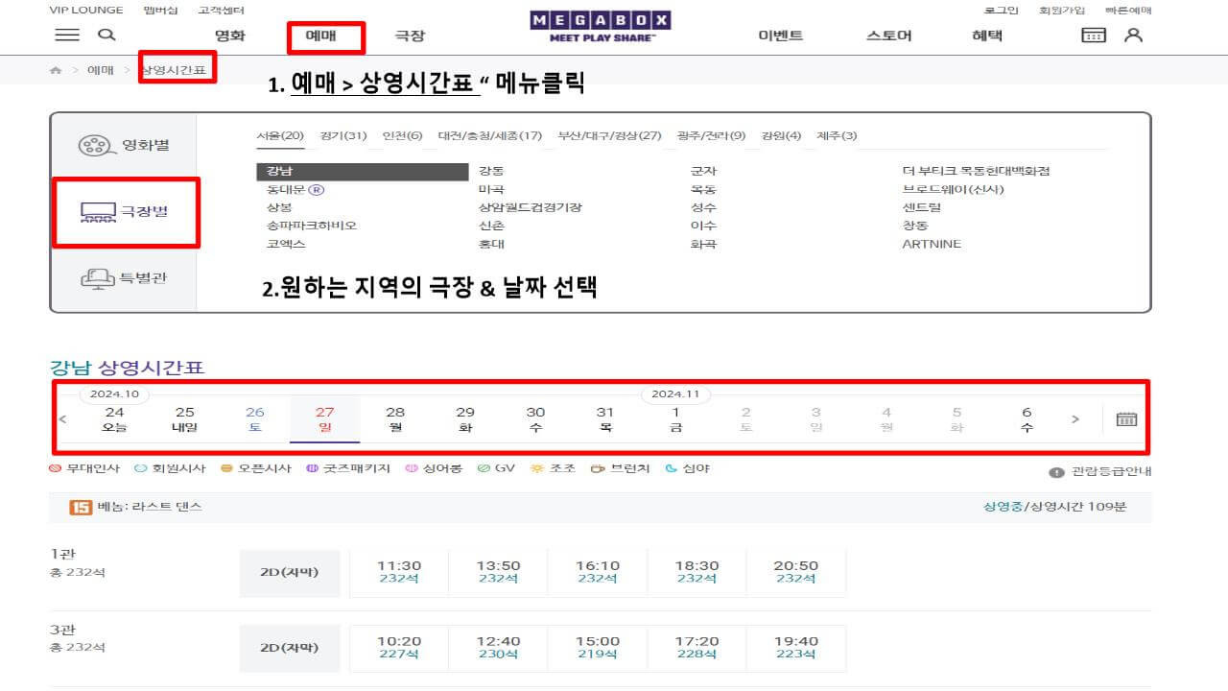The height and width of the screenshot is (691, 1228).
Task: Open the user profile icon
Action: 1134,35
